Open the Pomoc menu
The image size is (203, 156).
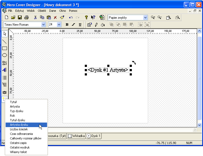73,11
